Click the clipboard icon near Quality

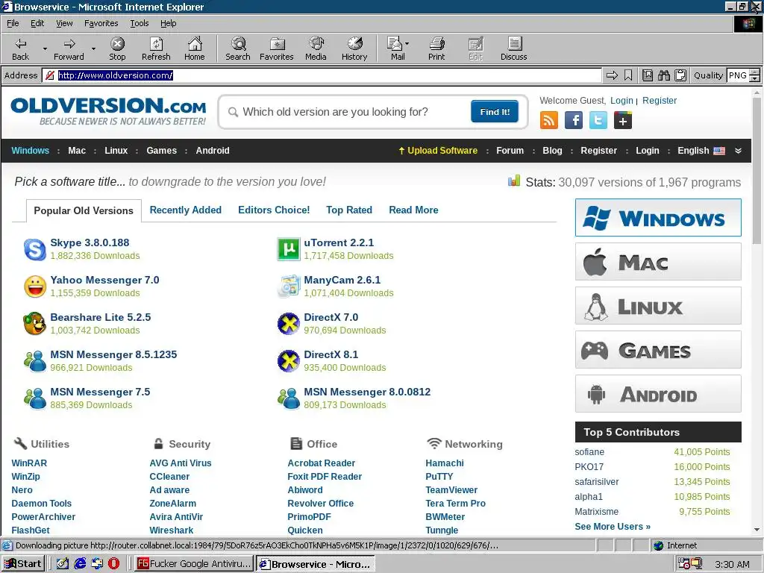[x=680, y=75]
